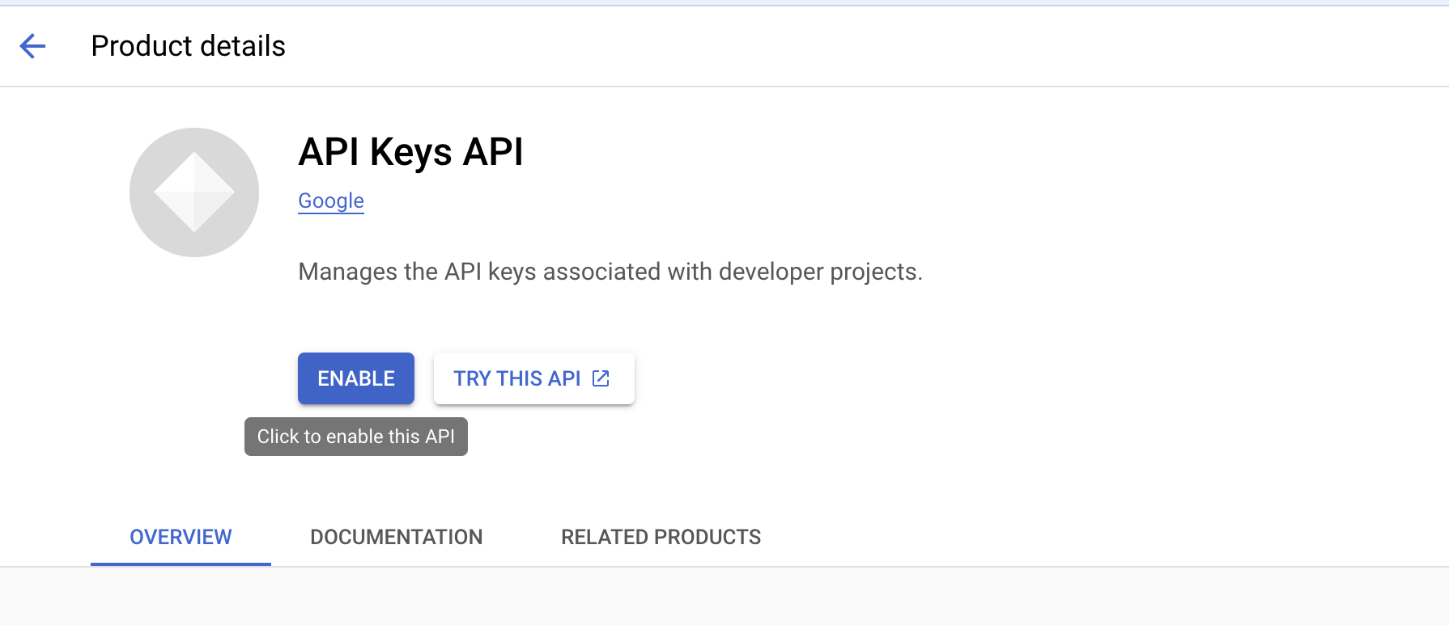The image size is (1449, 625).
Task: Open the Documentation tab
Action: 397,538
